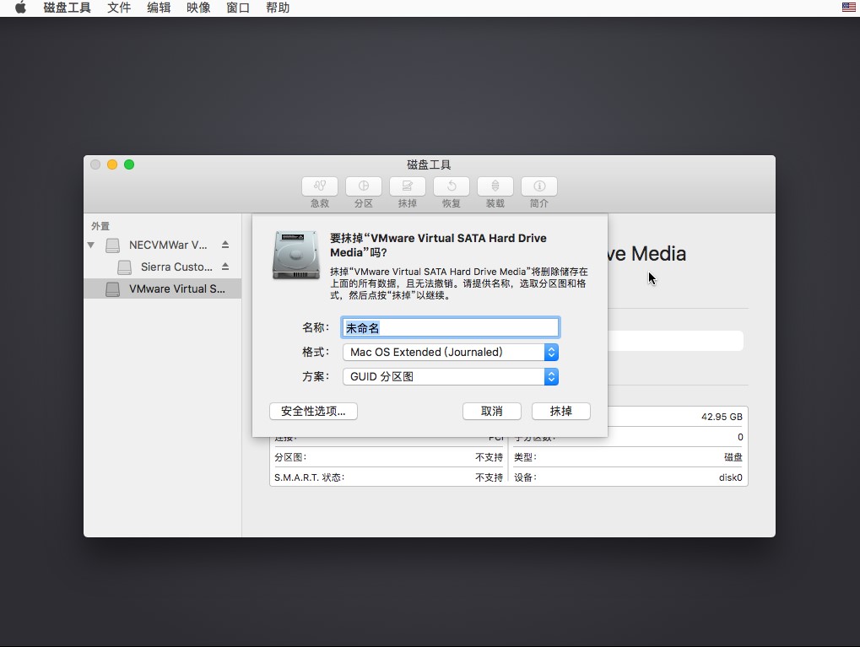
Task: Click the 类型 label
Action: coord(525,457)
